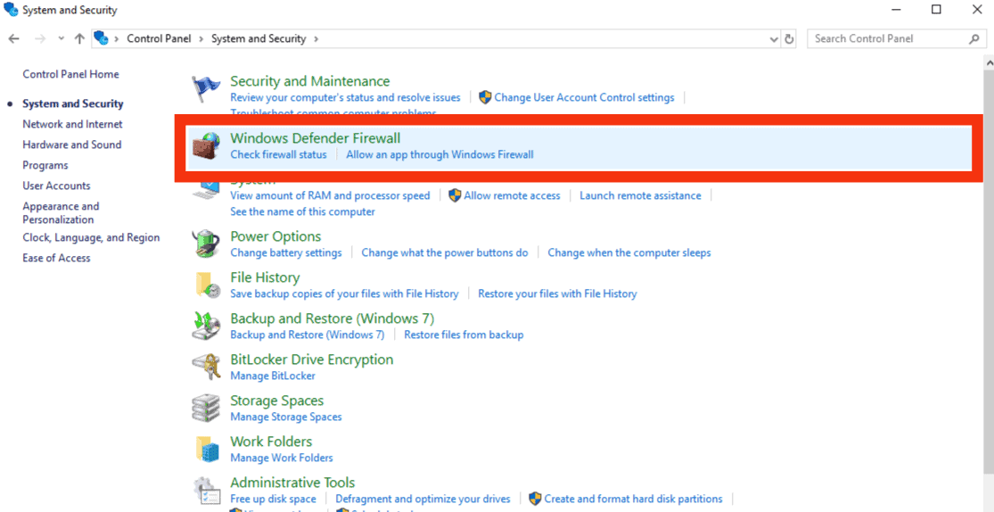Click Allow an app through Windows Firewall
The image size is (994, 512).
point(439,154)
